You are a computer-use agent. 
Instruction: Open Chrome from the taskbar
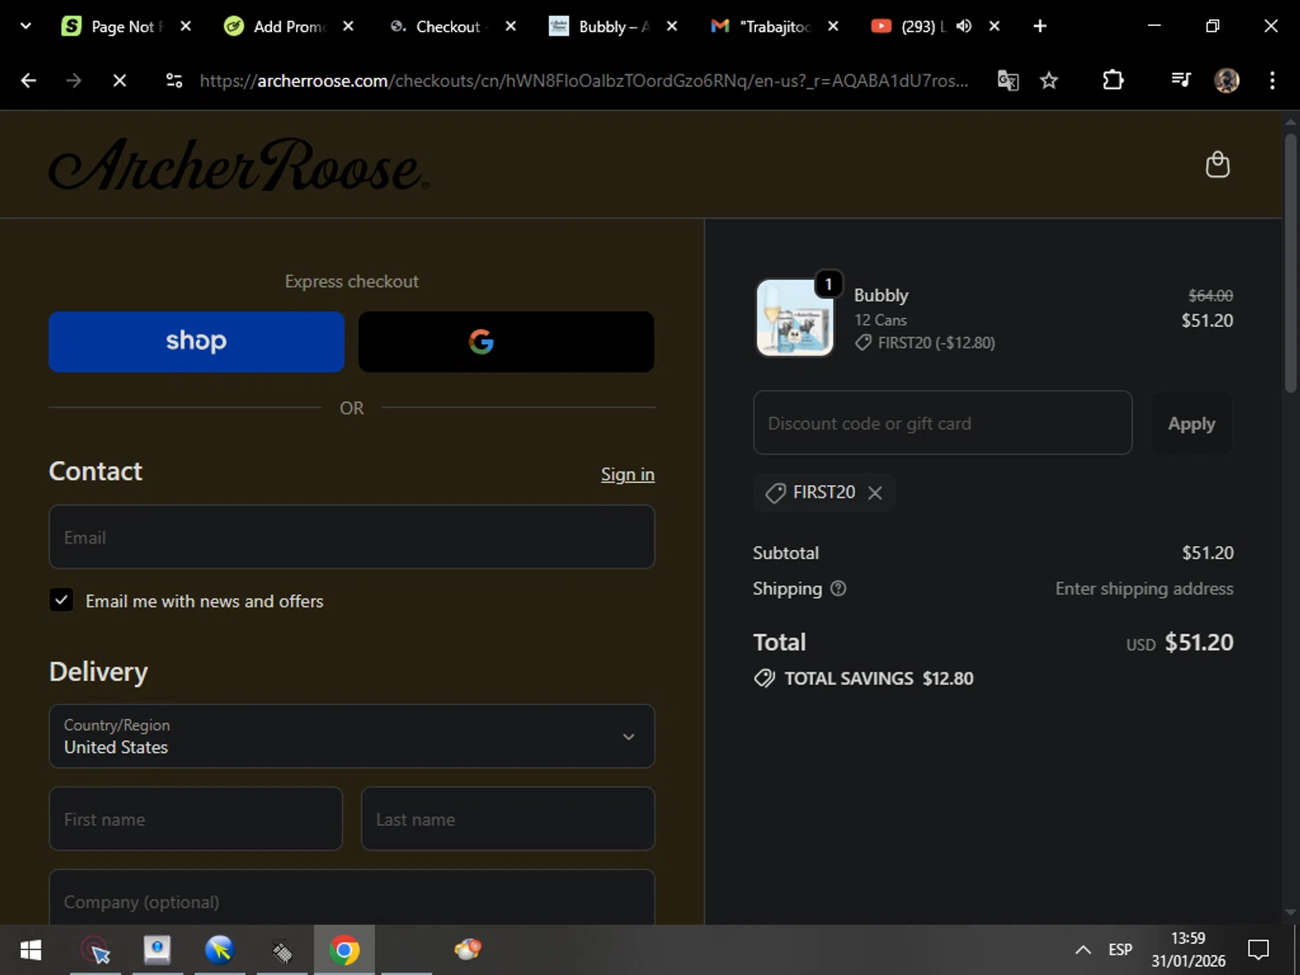click(344, 950)
